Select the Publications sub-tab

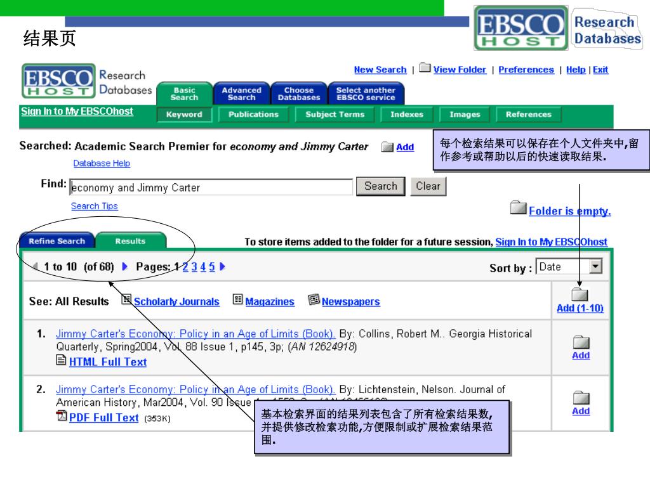click(x=253, y=114)
